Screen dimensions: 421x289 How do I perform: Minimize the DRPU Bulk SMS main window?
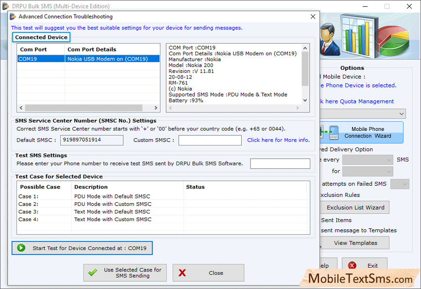click(365, 6)
